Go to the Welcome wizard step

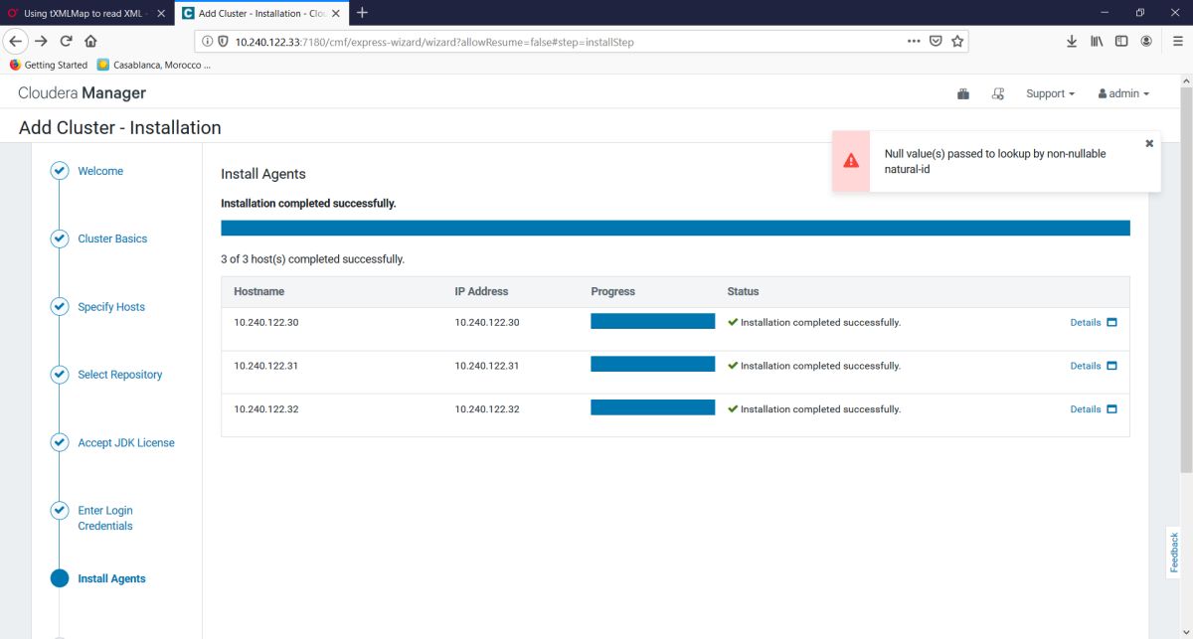(x=100, y=171)
